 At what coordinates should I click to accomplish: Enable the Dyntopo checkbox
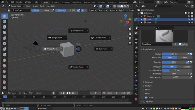coord(144,102)
